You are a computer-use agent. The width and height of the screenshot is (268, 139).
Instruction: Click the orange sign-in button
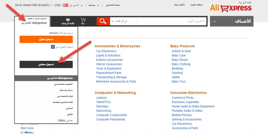pyautogui.click(x=46, y=39)
